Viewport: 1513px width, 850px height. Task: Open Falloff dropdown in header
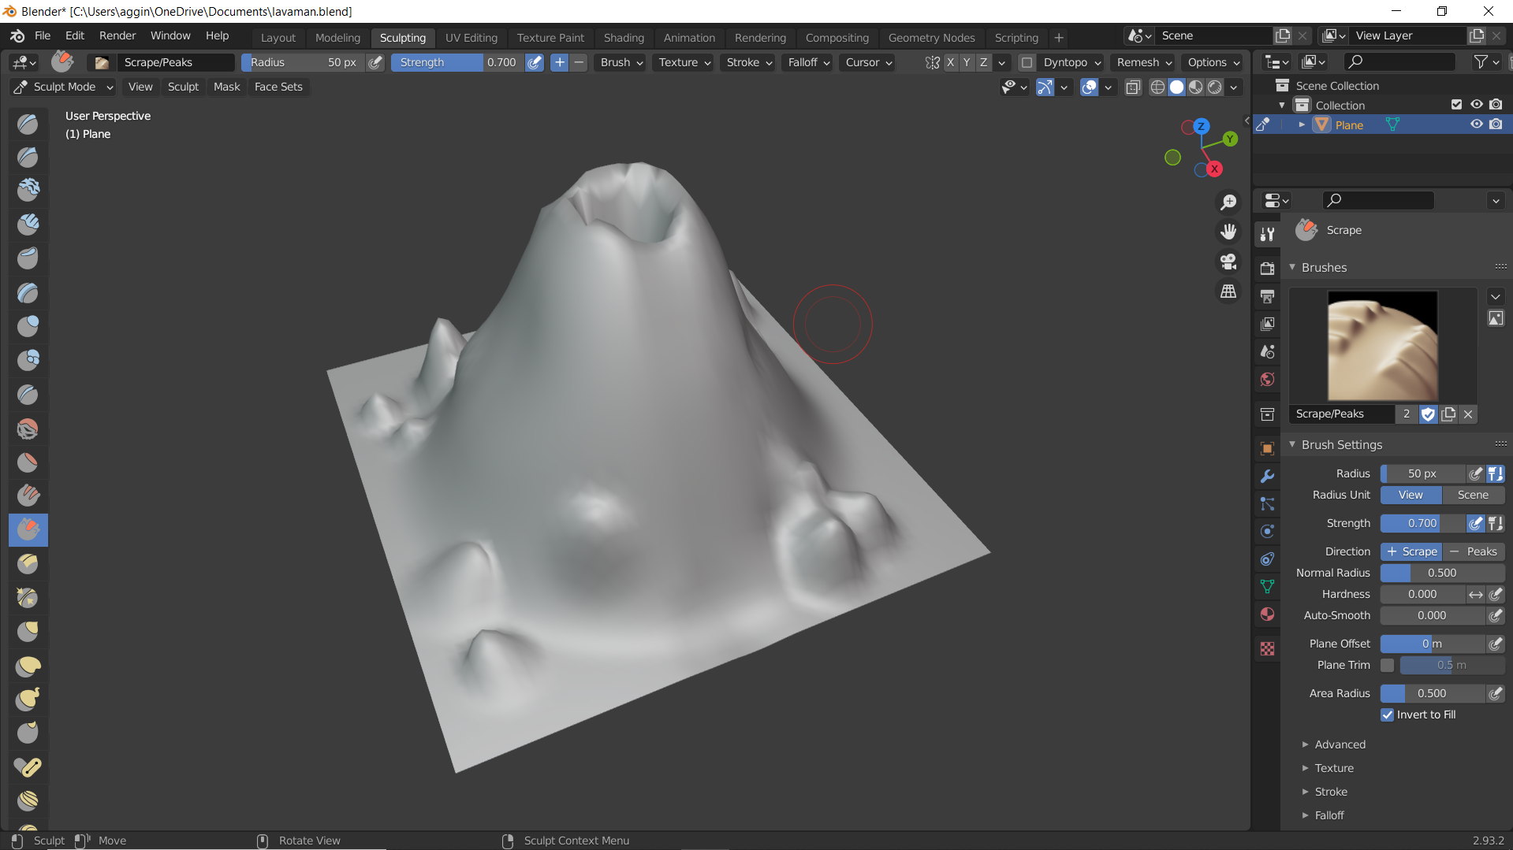pos(808,62)
